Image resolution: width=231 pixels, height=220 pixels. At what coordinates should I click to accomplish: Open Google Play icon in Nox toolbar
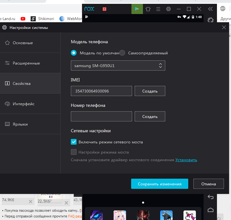tap(137, 9)
